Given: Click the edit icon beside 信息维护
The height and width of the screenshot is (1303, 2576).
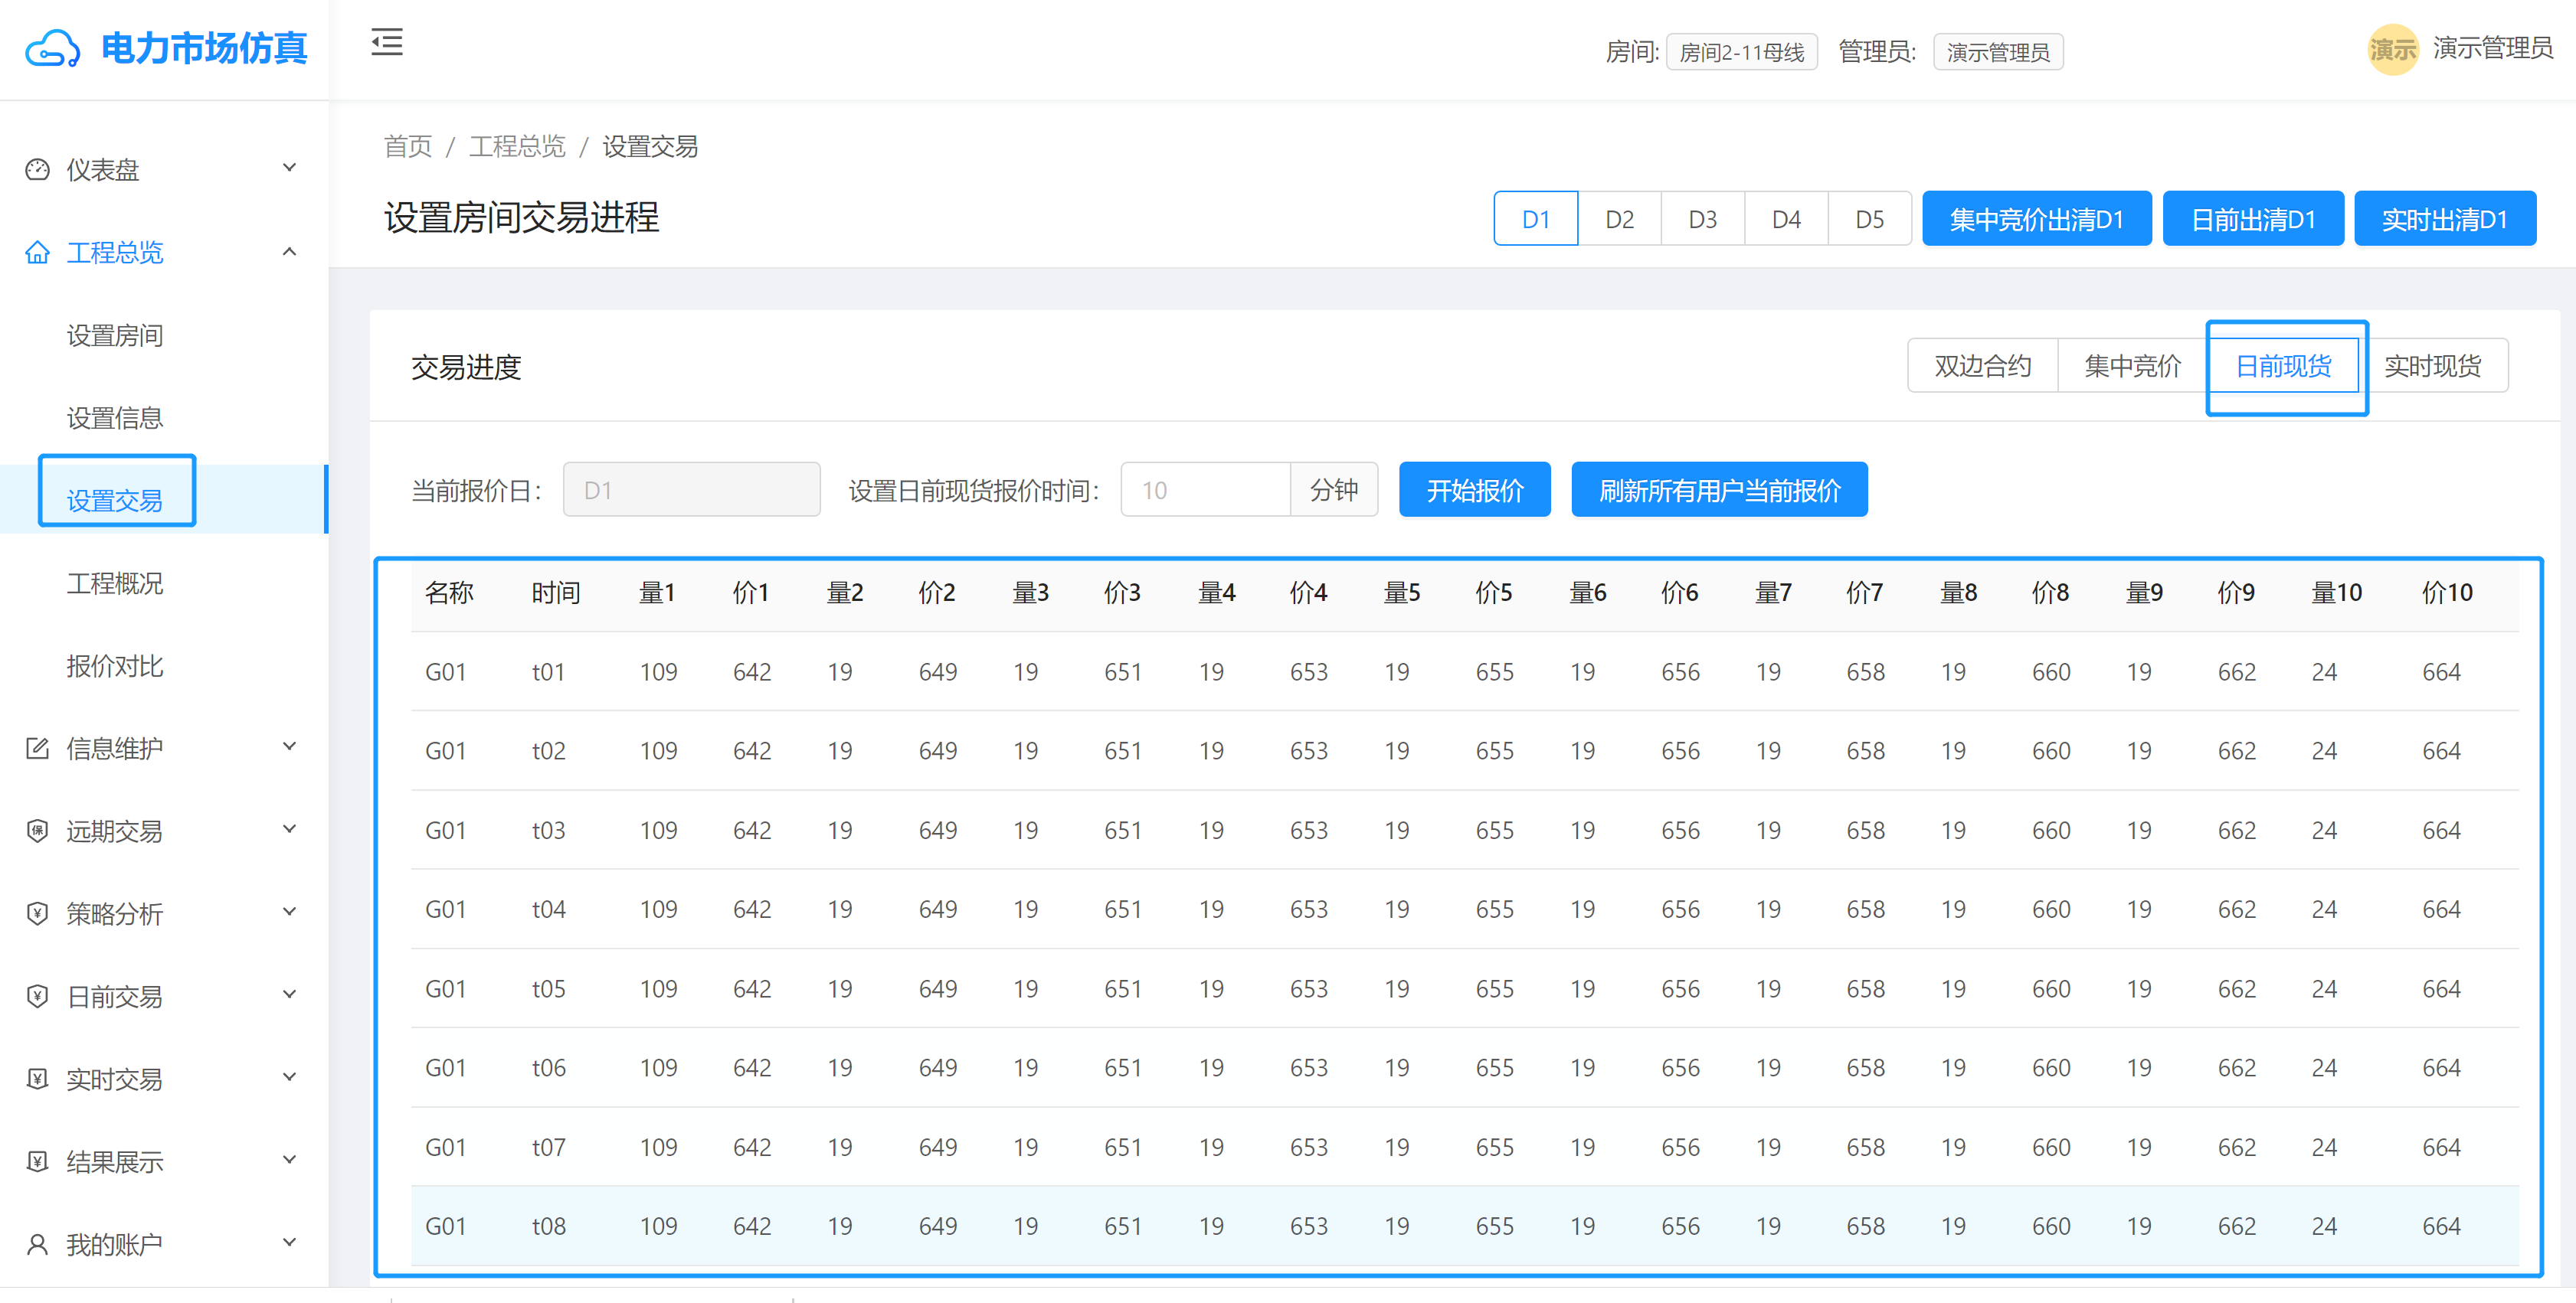Looking at the screenshot, I should tap(37, 747).
